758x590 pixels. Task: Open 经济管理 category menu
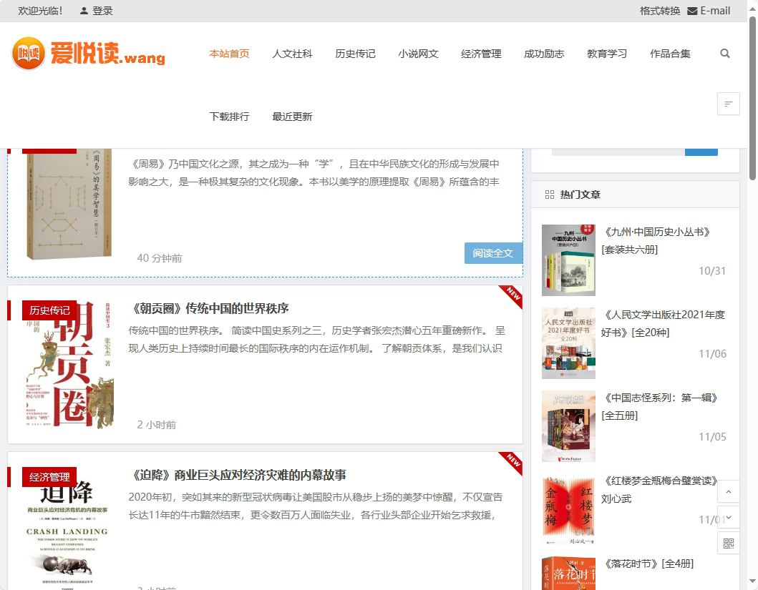tap(481, 54)
